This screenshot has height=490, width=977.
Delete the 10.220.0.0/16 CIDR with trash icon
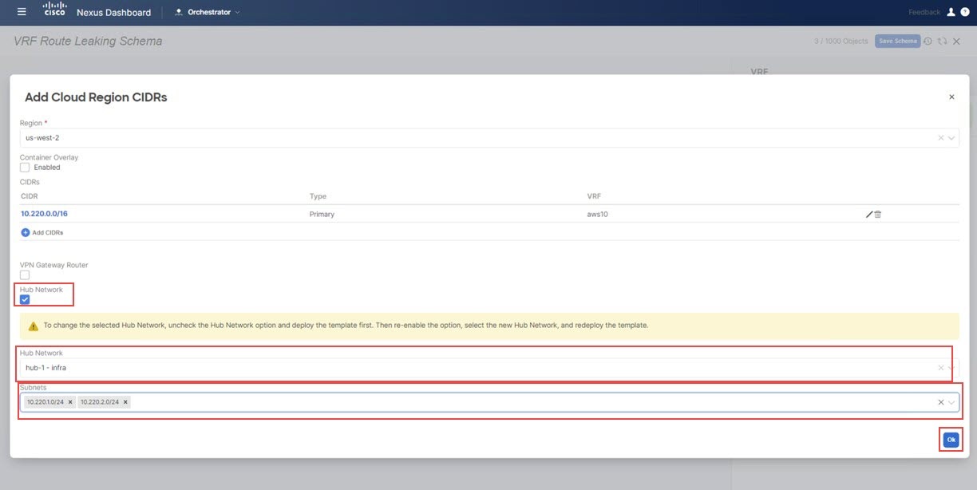tap(878, 214)
